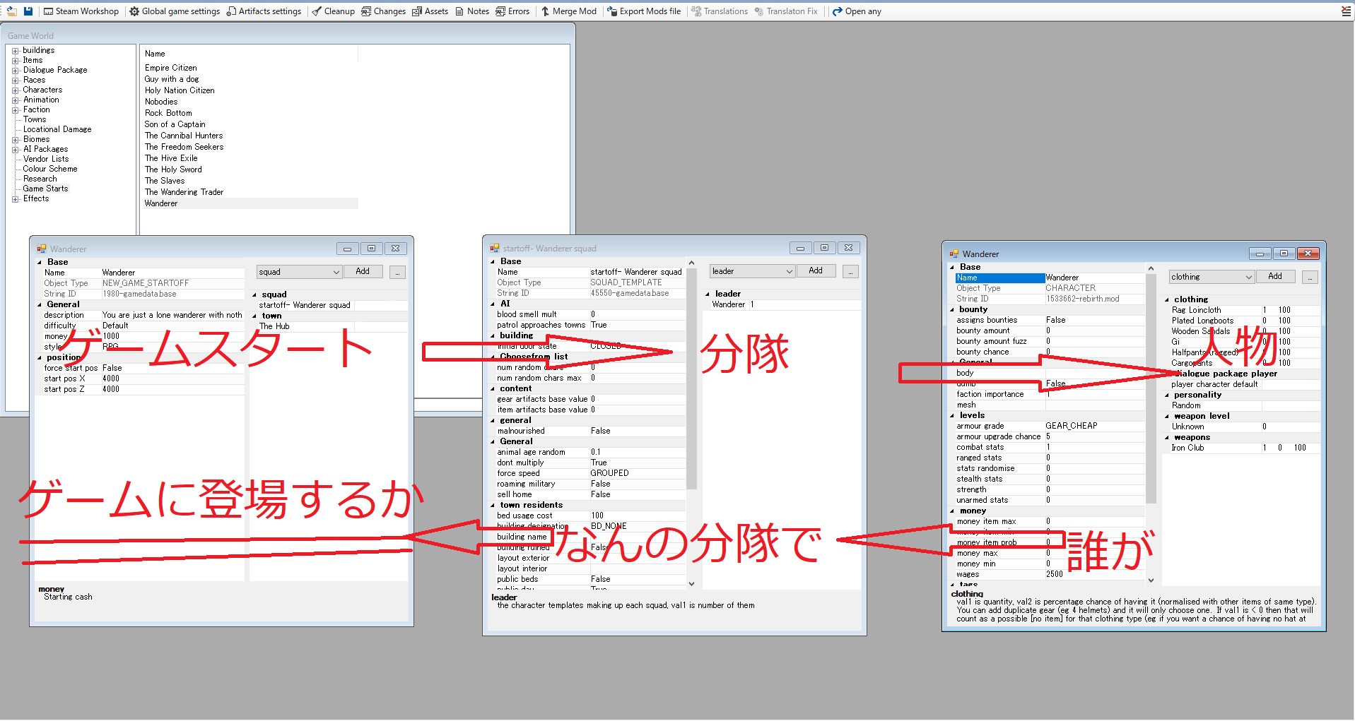Click the Open any toolbar button
Screen dimensions: 1355x721
coord(857,11)
